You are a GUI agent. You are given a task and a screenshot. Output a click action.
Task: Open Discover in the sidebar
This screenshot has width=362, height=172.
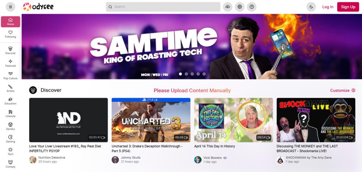pos(10,51)
